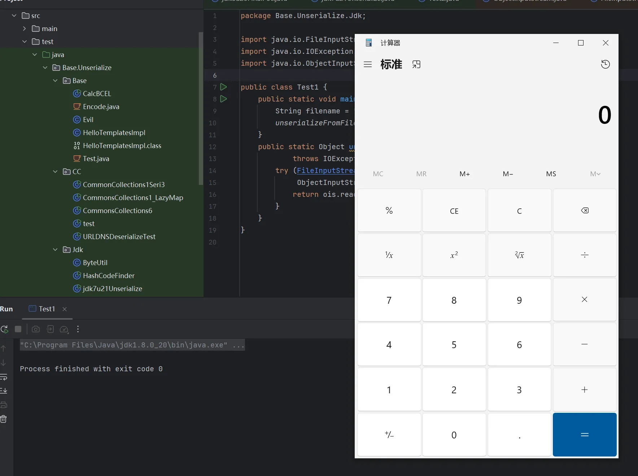The width and height of the screenshot is (638, 476).
Task: Toggle scroll to end of console output
Action: (x=4, y=390)
